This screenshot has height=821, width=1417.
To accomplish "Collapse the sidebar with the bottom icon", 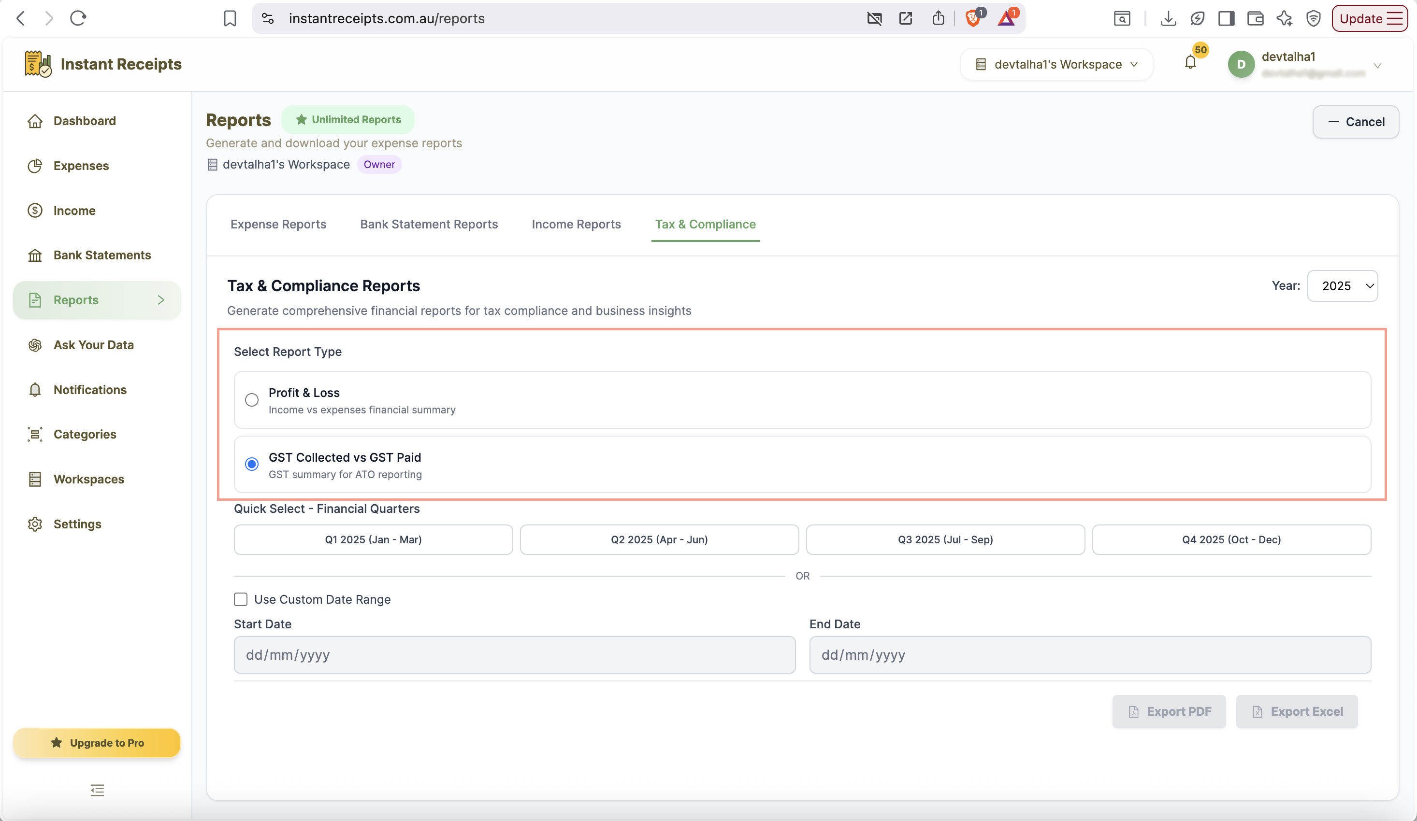I will 97,790.
